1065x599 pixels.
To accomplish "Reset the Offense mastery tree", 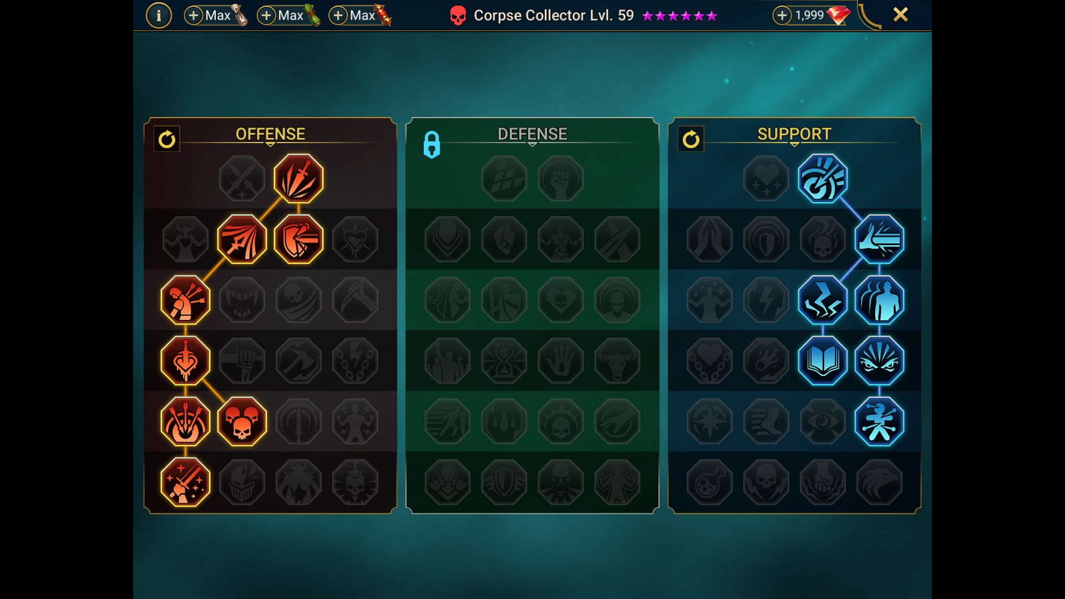I will click(166, 139).
